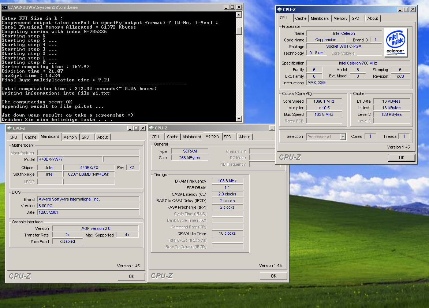Click the 256 MBytes memory size value
429x308 pixels.
pyautogui.click(x=190, y=158)
